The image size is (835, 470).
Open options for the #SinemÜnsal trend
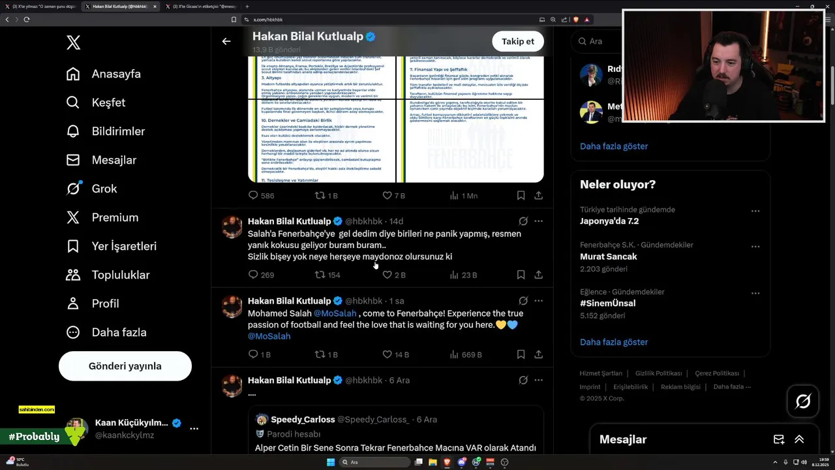(x=755, y=293)
